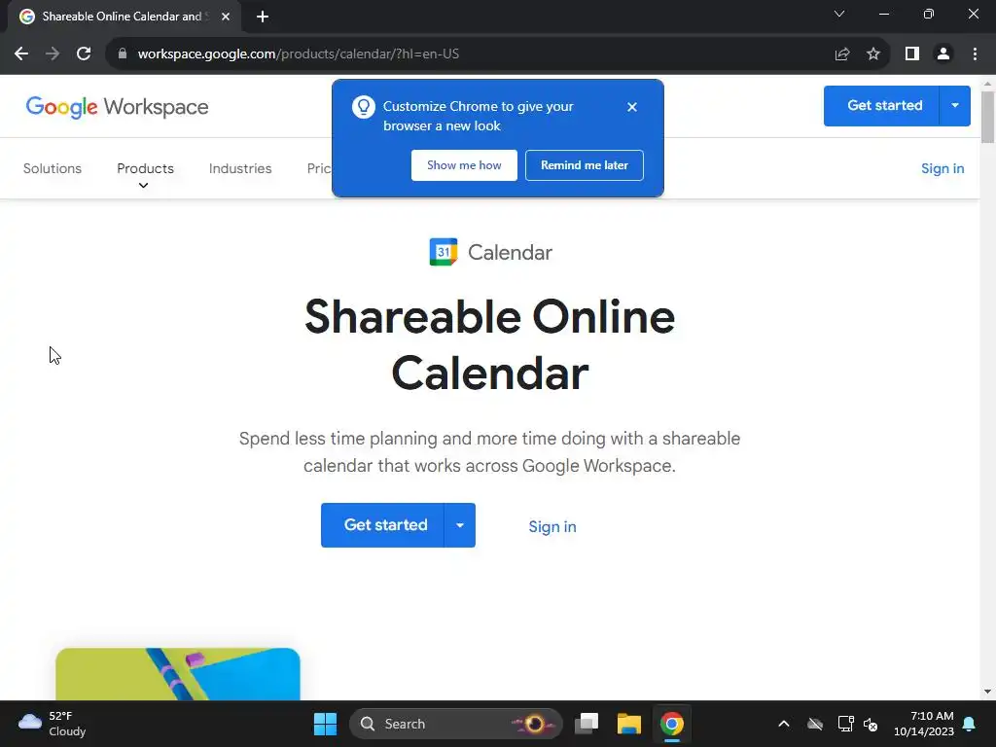Open the Solutions navigation menu
This screenshot has height=747, width=996.
(53, 168)
